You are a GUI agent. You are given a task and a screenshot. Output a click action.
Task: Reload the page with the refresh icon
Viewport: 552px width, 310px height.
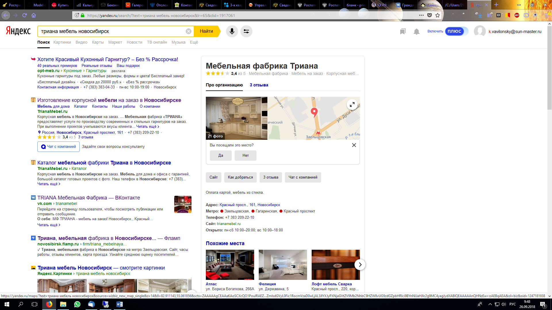(24, 15)
